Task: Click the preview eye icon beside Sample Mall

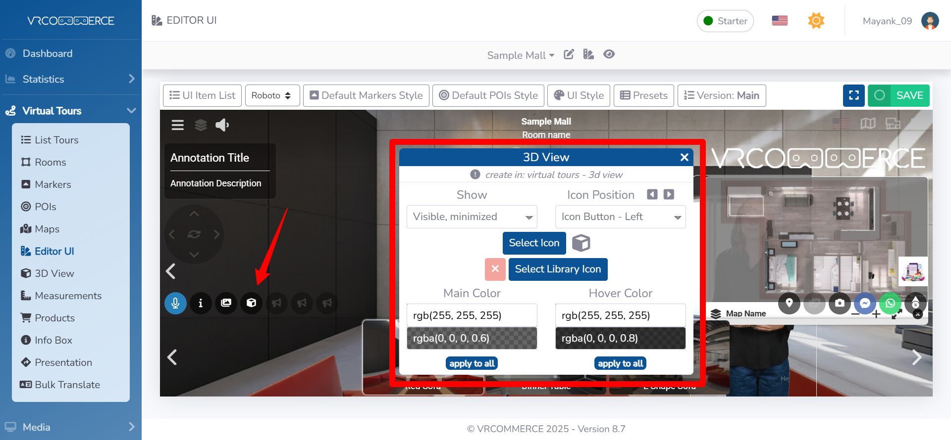Action: 609,54
